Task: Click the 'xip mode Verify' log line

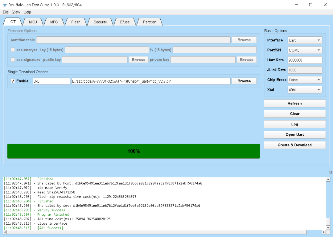Action: tap(36, 188)
